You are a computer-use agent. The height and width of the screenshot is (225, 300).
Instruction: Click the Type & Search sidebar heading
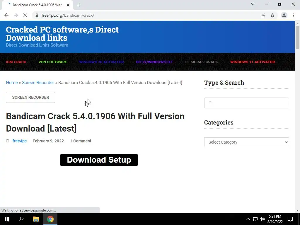(224, 83)
